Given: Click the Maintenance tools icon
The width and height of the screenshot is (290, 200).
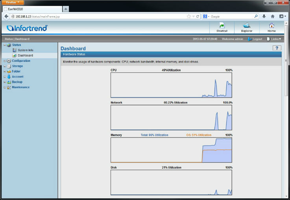Looking at the screenshot, I should pos(9,87).
